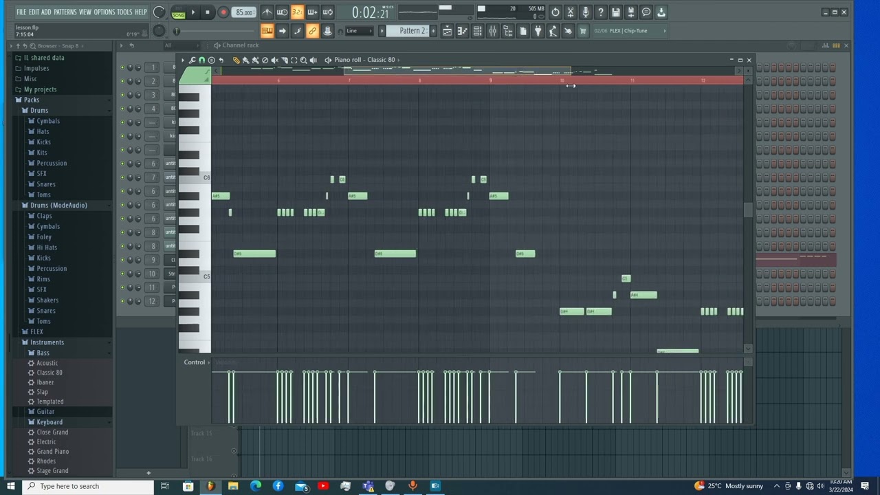
Task: Toggle the overdub recording icon
Action: (312, 12)
